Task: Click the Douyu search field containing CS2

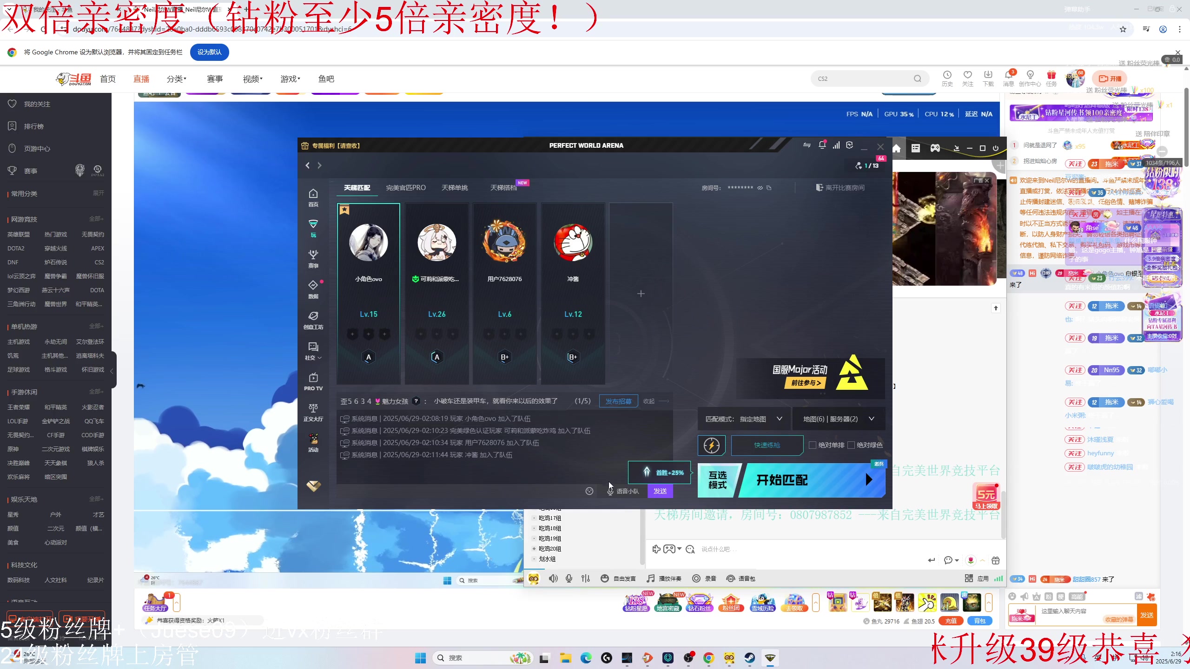Action: coord(870,79)
